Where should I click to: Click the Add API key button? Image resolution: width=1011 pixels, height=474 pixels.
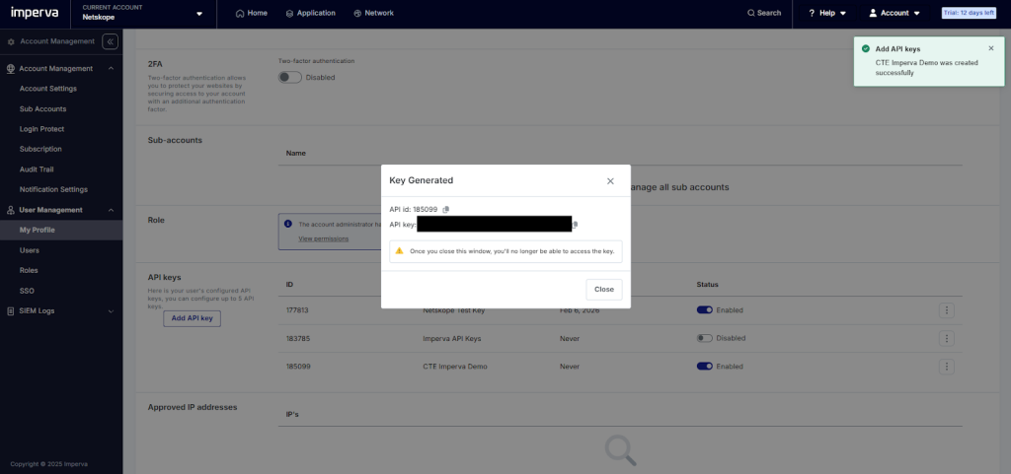pos(193,318)
